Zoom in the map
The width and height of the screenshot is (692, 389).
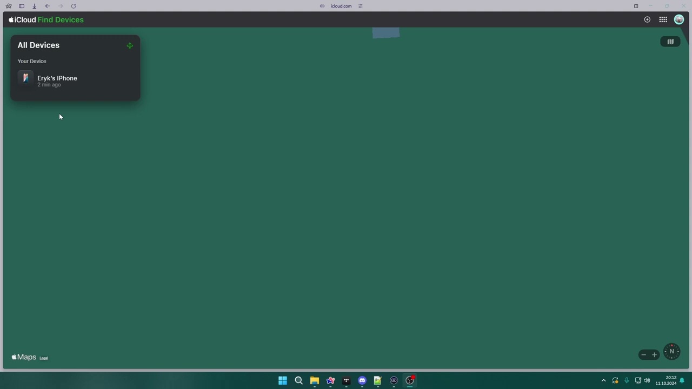point(654,355)
